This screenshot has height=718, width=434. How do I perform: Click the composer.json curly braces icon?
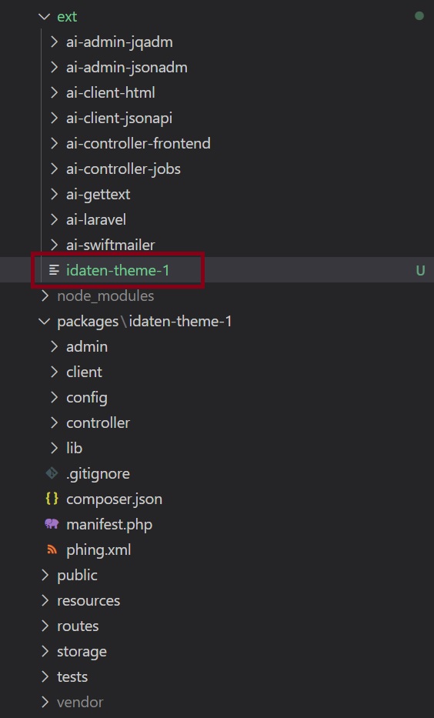(52, 499)
